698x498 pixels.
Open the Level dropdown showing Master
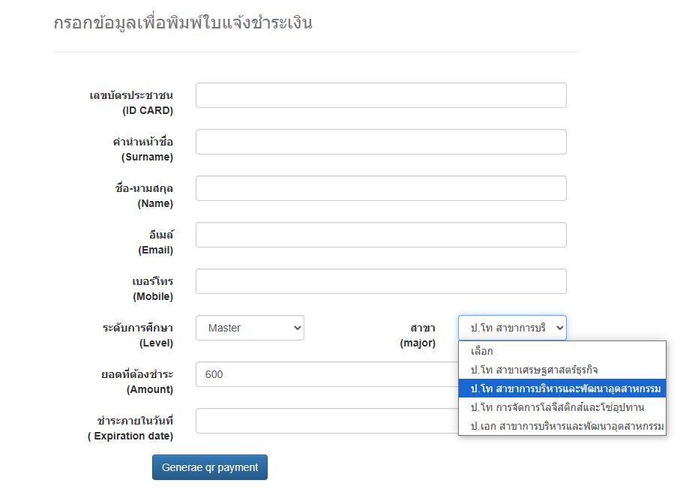click(250, 328)
